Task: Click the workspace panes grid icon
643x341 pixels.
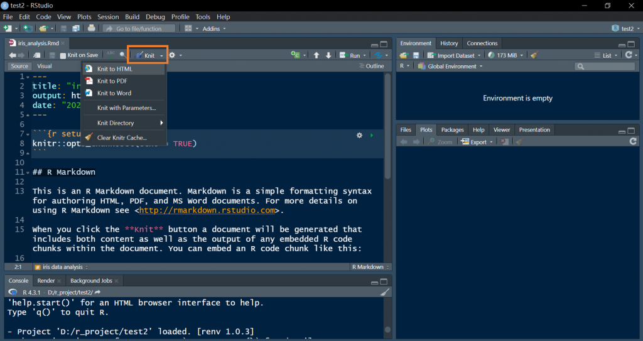Action: click(x=188, y=28)
